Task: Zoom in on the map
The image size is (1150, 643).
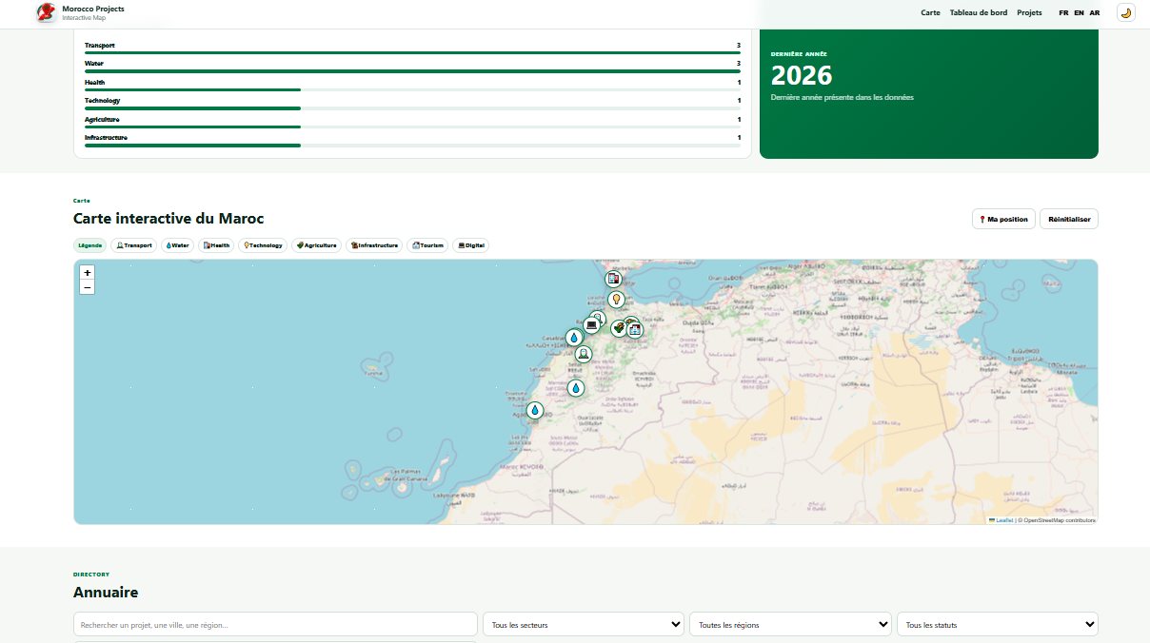Action: pyautogui.click(x=88, y=272)
